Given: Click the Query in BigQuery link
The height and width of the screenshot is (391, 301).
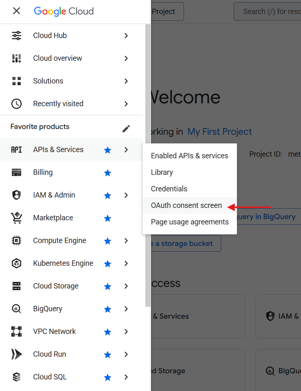Looking at the screenshot, I should (273, 216).
